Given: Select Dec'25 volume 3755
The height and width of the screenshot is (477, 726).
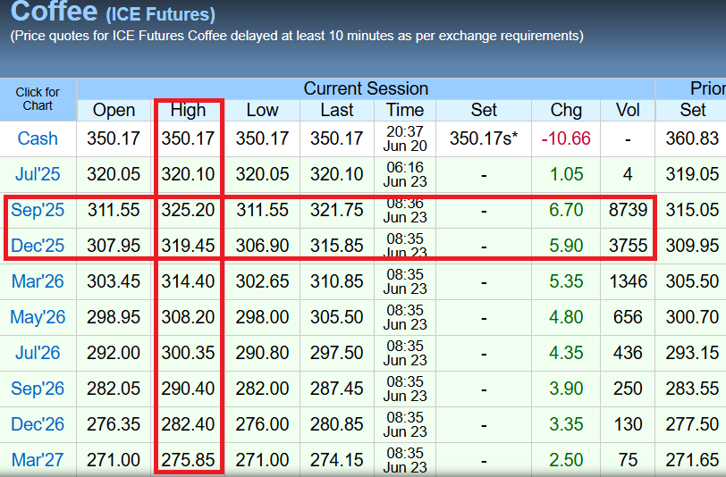Looking at the screenshot, I should (628, 246).
